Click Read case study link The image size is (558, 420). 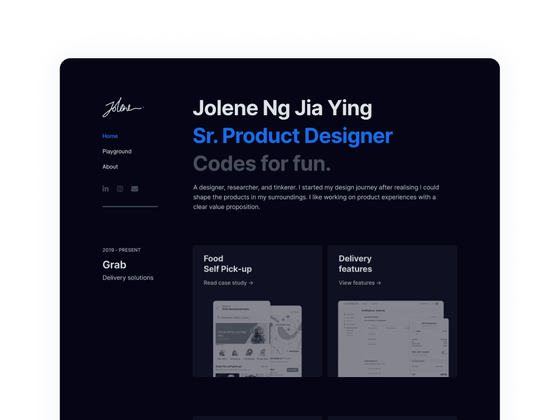(228, 283)
